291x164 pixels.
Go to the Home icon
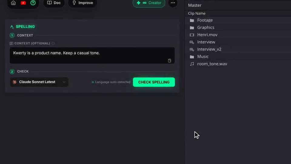coord(13,3)
